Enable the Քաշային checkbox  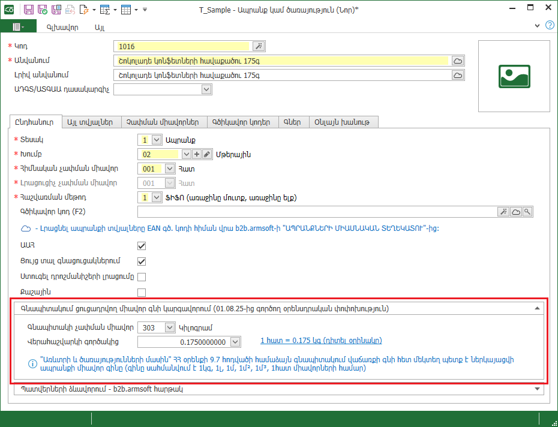(x=142, y=293)
